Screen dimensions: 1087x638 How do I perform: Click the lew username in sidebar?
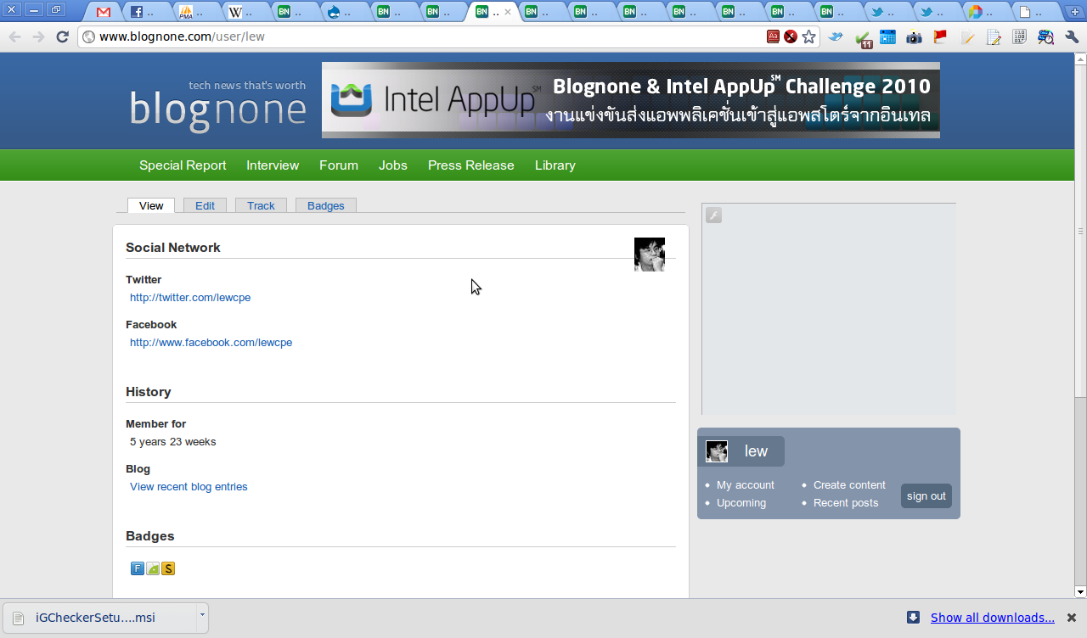pos(756,451)
